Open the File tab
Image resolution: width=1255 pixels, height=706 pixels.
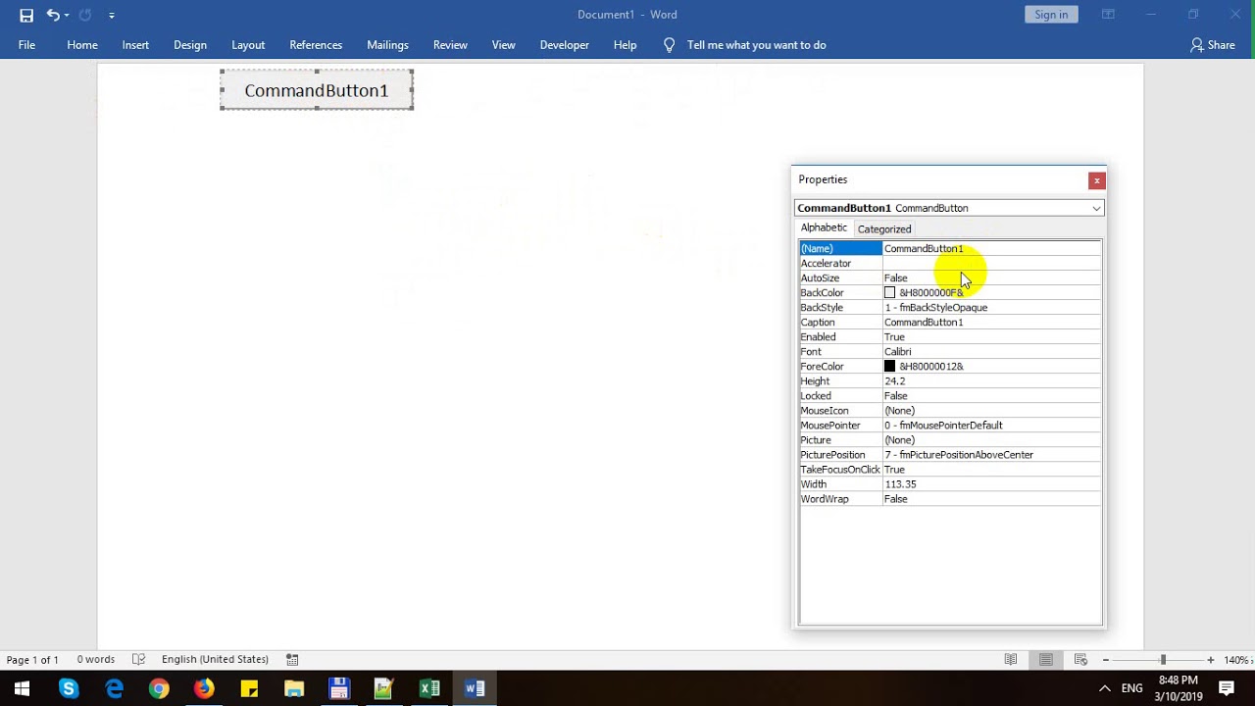tap(26, 45)
